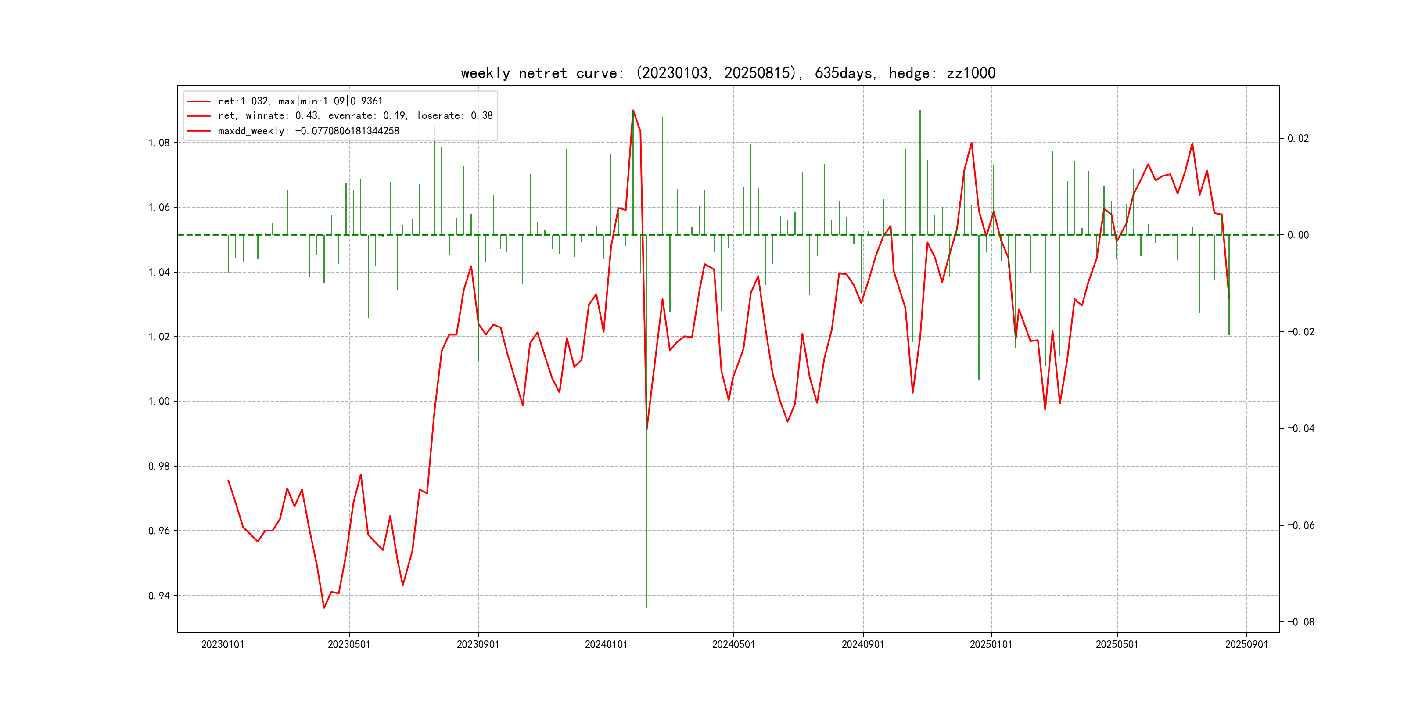Click the 'maxdd_weekly' legend entry text
Image resolution: width=1422 pixels, height=711 pixels.
[x=308, y=131]
